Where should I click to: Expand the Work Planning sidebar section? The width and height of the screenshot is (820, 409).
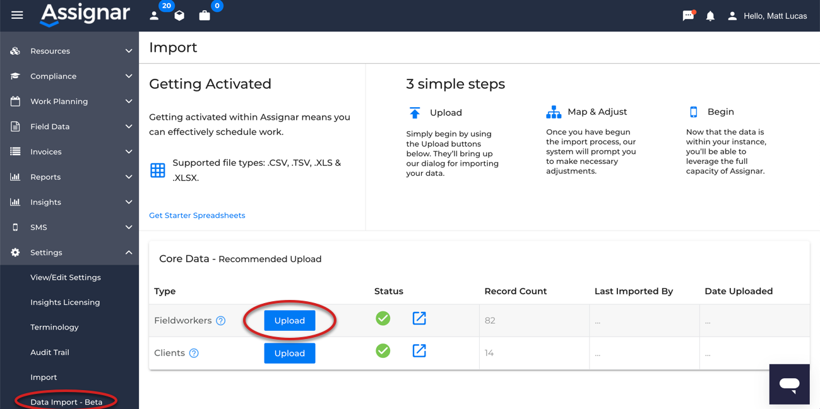69,101
